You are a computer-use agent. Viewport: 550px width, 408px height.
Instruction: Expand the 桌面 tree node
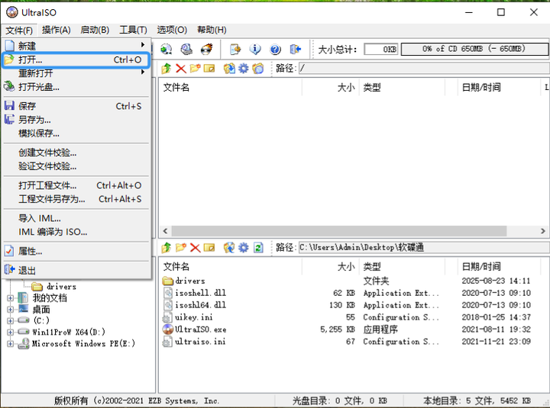click(10, 310)
